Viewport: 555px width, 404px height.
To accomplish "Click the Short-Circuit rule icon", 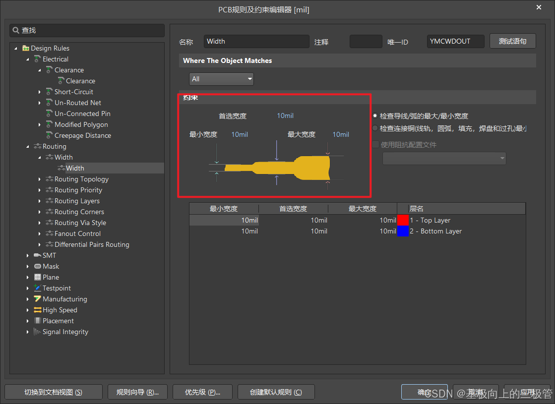I will (x=50, y=92).
